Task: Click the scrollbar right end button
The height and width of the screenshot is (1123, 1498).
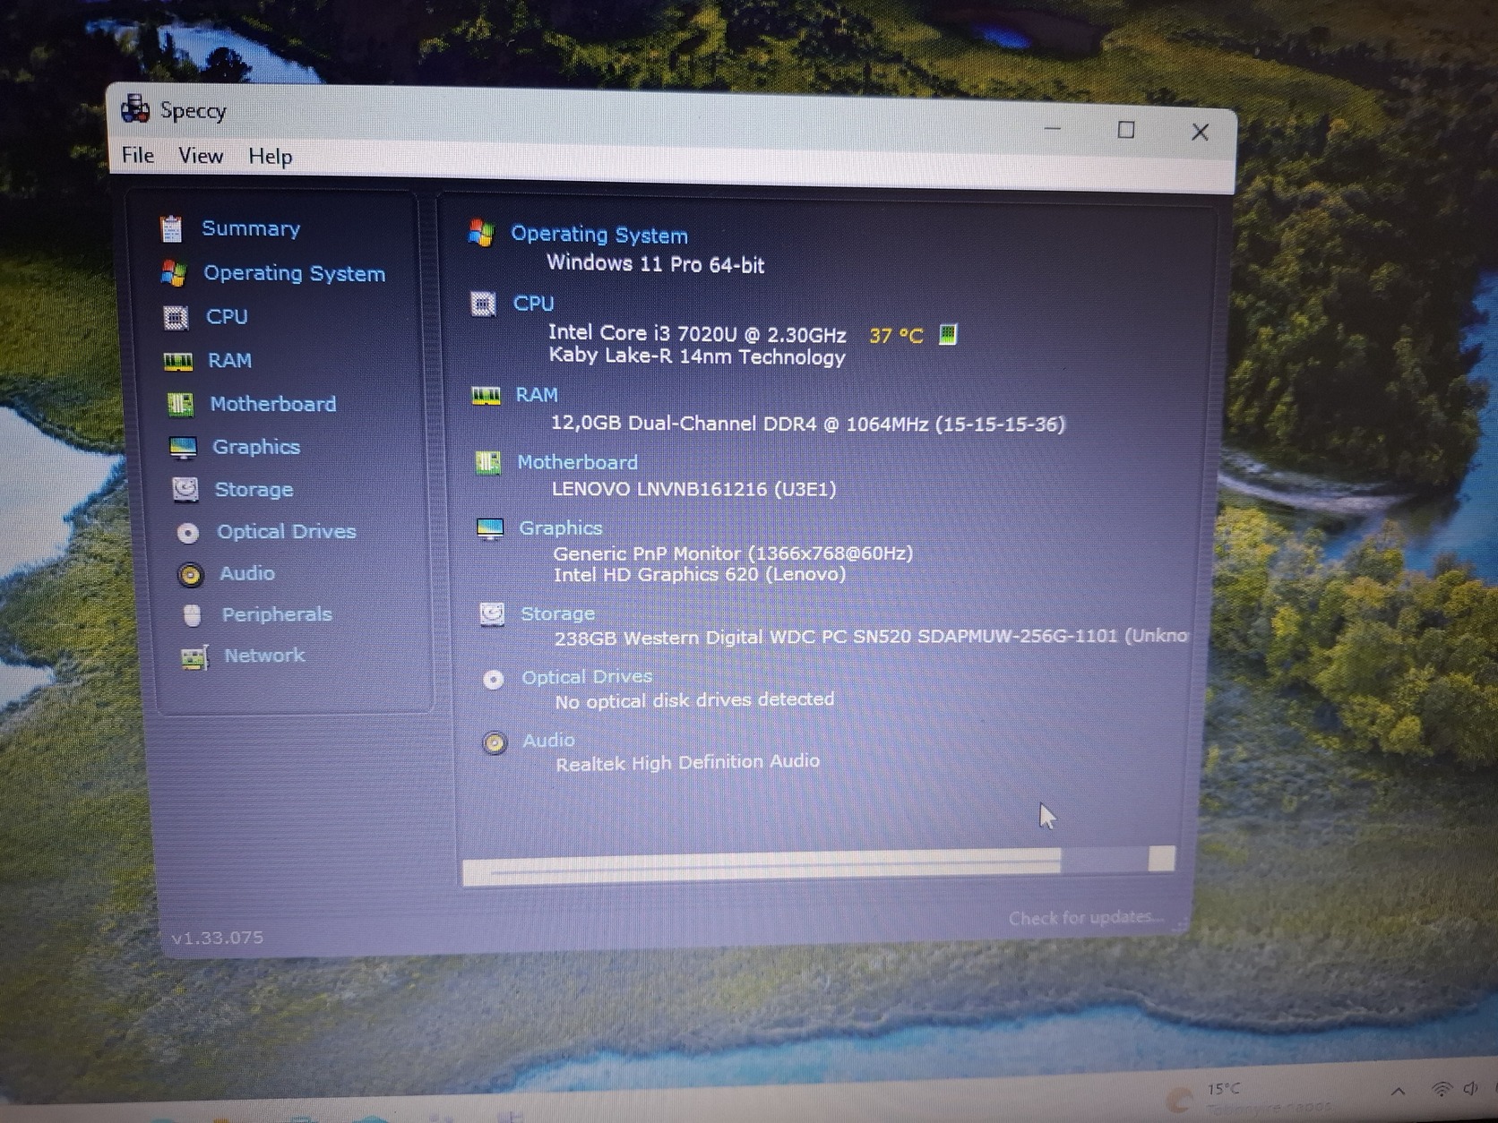Action: (1162, 859)
